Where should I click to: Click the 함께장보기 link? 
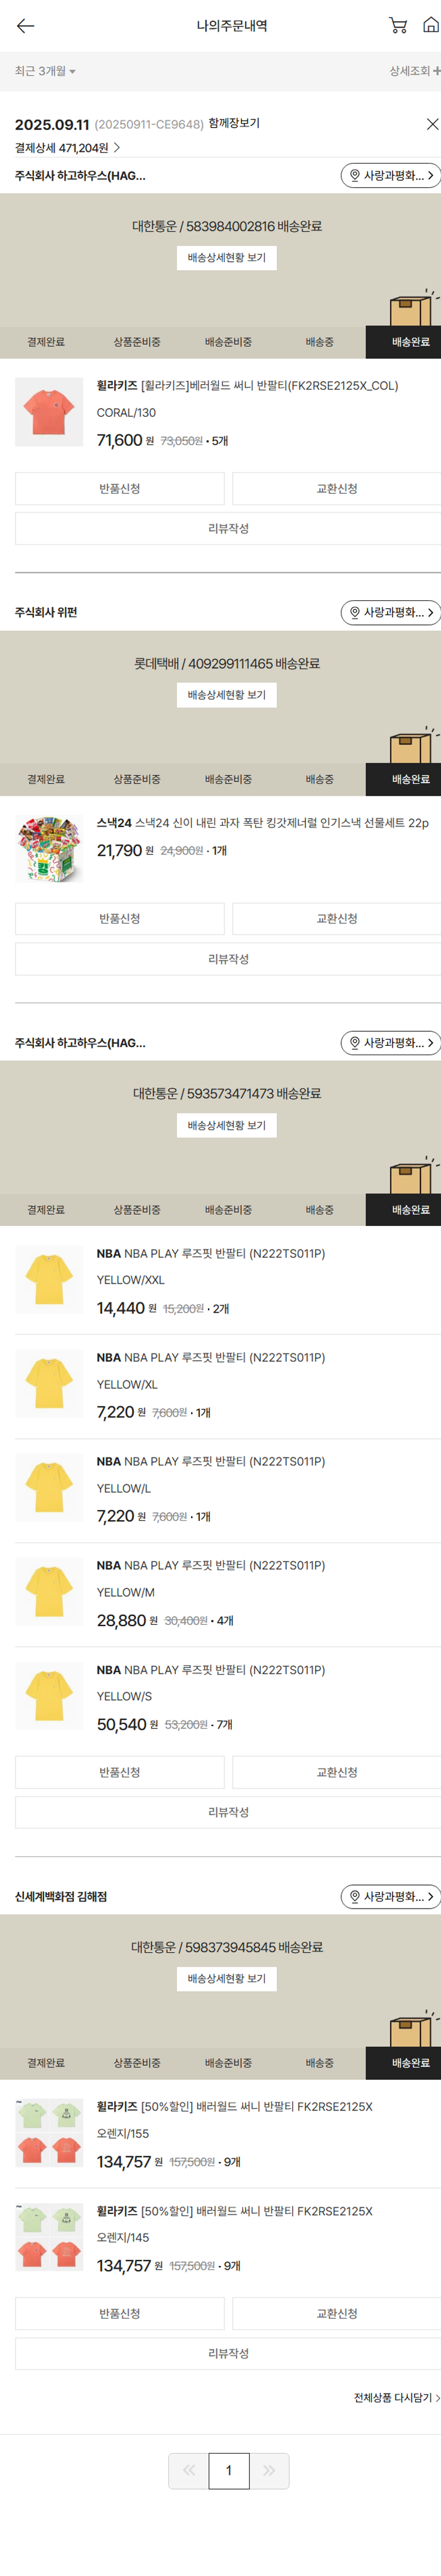click(234, 124)
